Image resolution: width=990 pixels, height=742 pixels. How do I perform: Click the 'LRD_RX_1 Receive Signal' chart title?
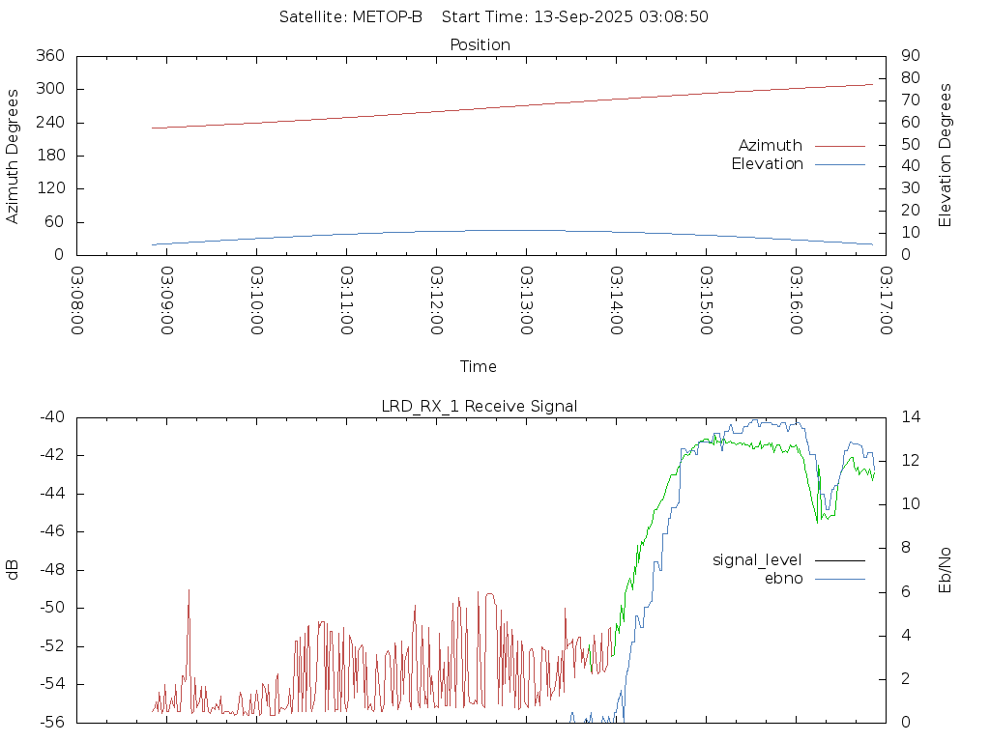click(x=480, y=407)
